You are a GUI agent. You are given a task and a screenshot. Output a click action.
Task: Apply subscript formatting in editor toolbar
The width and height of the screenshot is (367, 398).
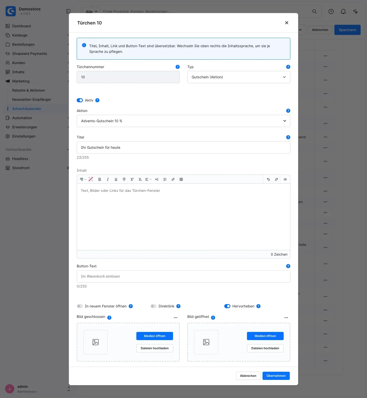point(140,179)
